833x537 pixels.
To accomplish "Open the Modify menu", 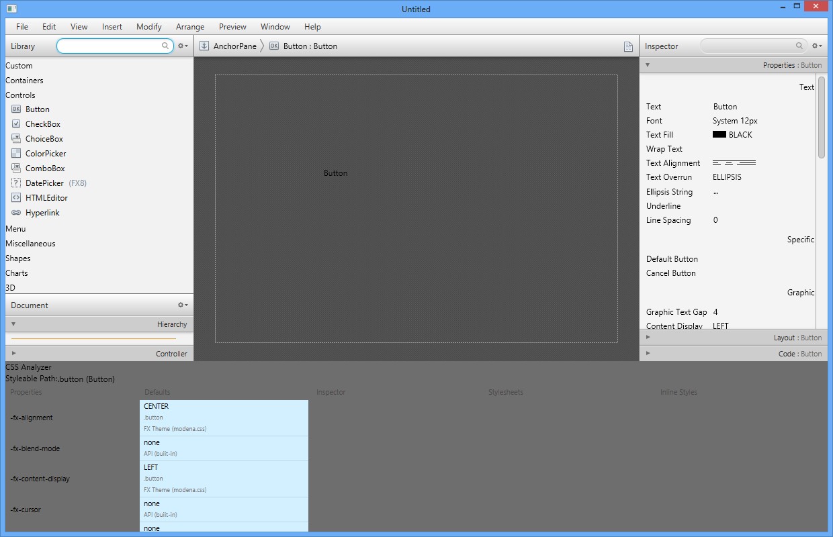I will point(148,27).
